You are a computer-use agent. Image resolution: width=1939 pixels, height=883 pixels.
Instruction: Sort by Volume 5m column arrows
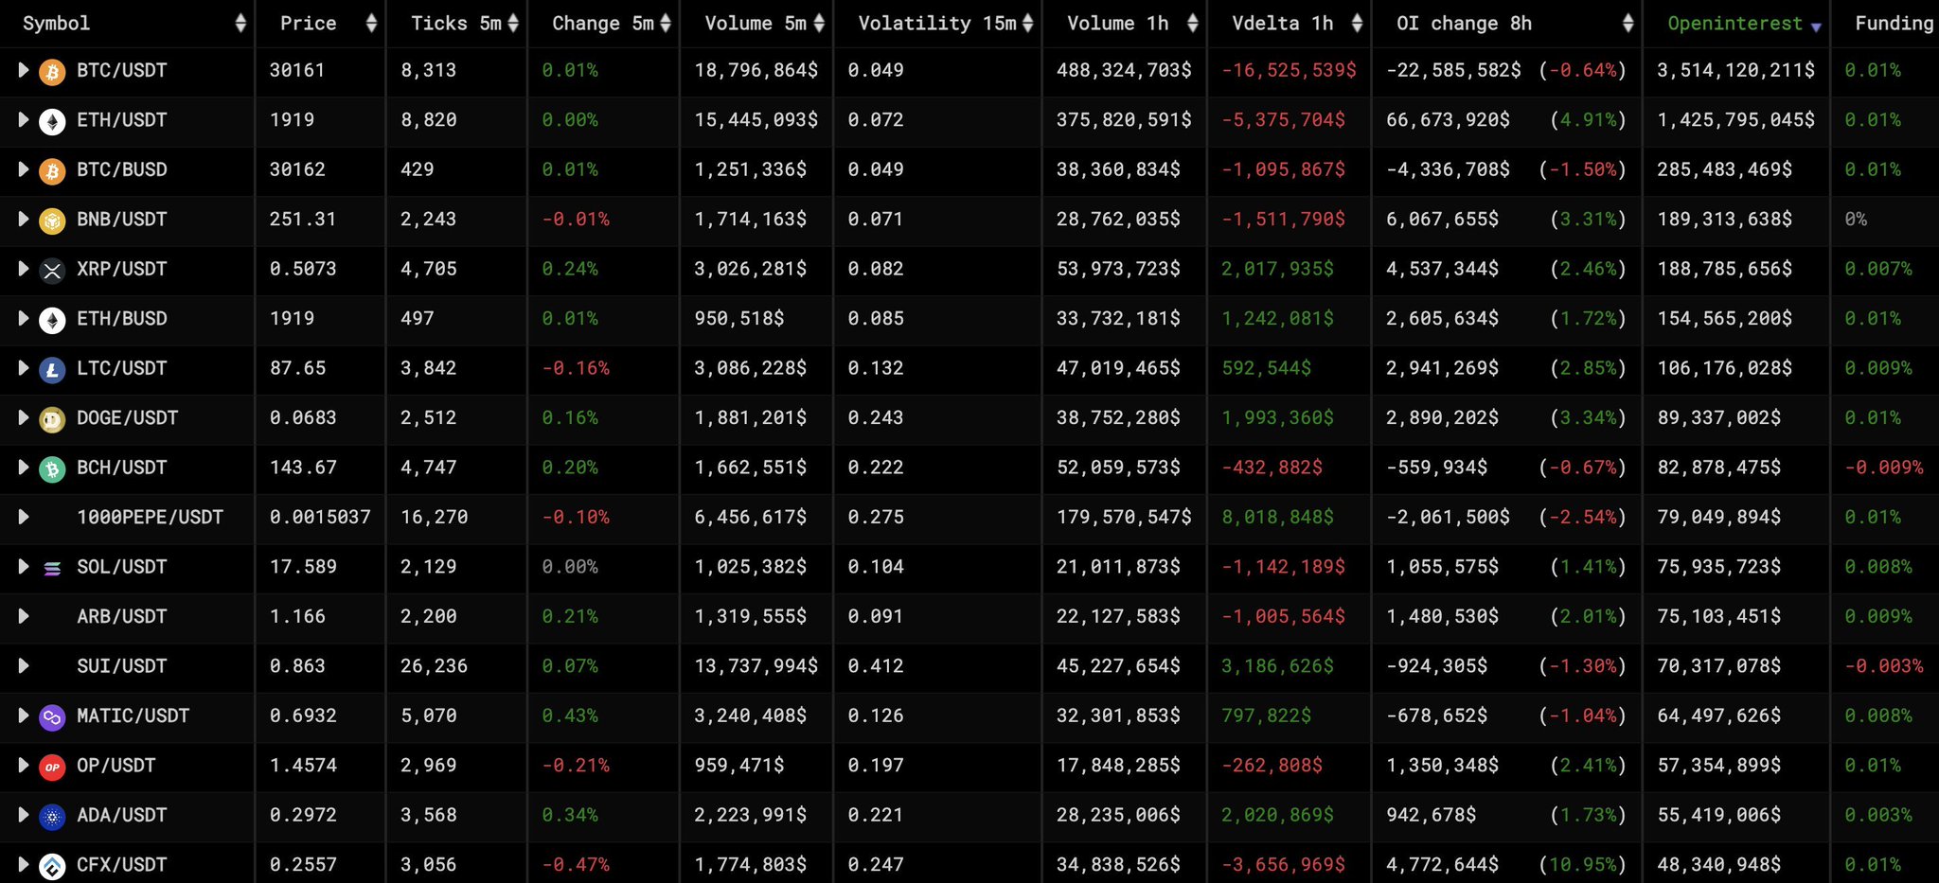pyautogui.click(x=819, y=24)
